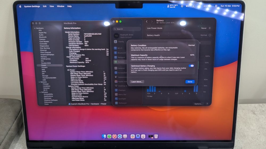
Task: Open the Apple menu
Action: pyautogui.click(x=20, y=6)
